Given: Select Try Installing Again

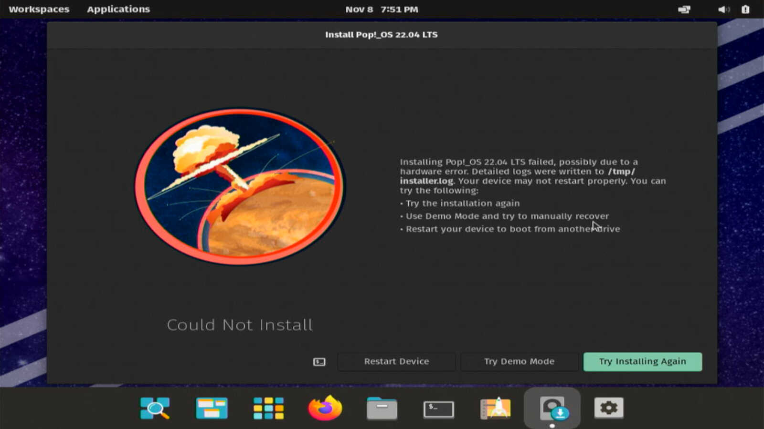Looking at the screenshot, I should click(643, 362).
